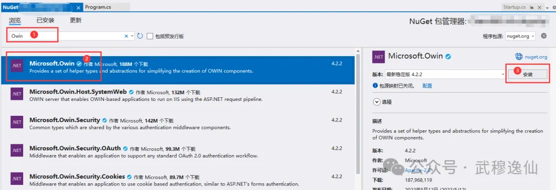Open the document tabs overflow dropdown arrow
Screen dimensions: 556x190
point(547,7)
